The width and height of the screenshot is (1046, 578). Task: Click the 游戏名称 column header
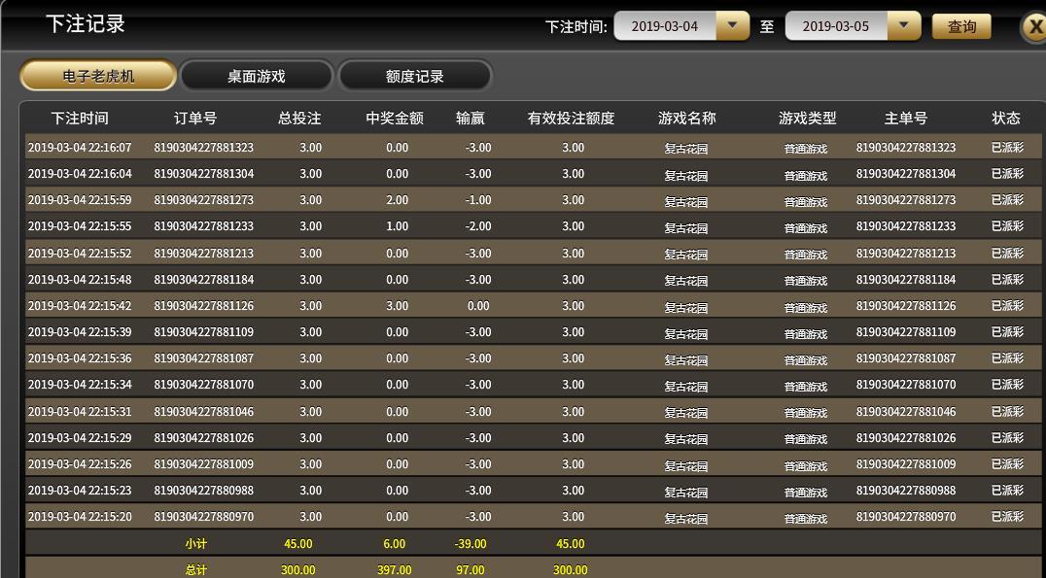[687, 119]
